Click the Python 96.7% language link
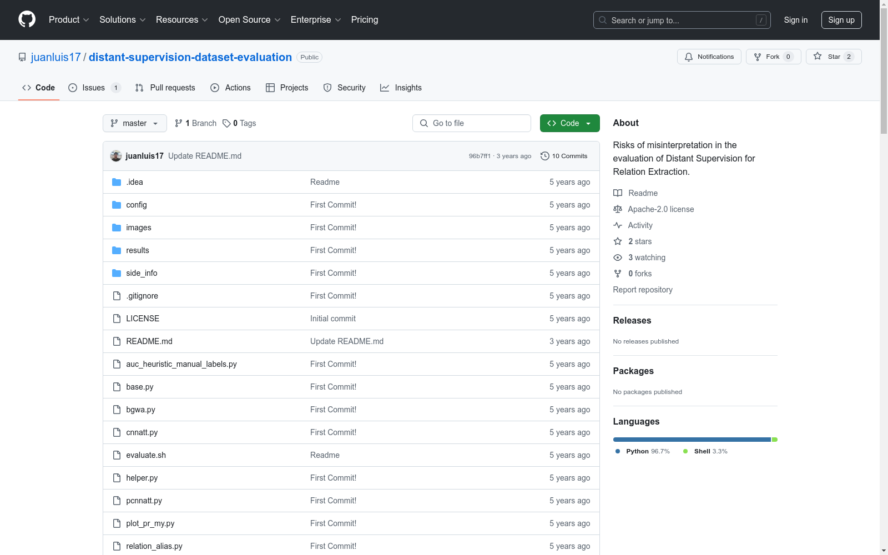 click(x=643, y=451)
